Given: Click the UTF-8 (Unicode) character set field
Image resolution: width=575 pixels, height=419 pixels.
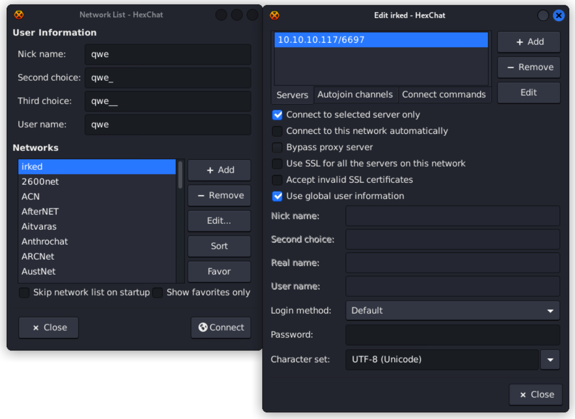Looking at the screenshot, I should pos(442,360).
